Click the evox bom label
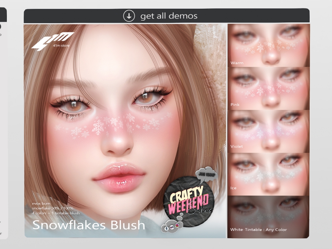 pyautogui.click(x=41, y=203)
